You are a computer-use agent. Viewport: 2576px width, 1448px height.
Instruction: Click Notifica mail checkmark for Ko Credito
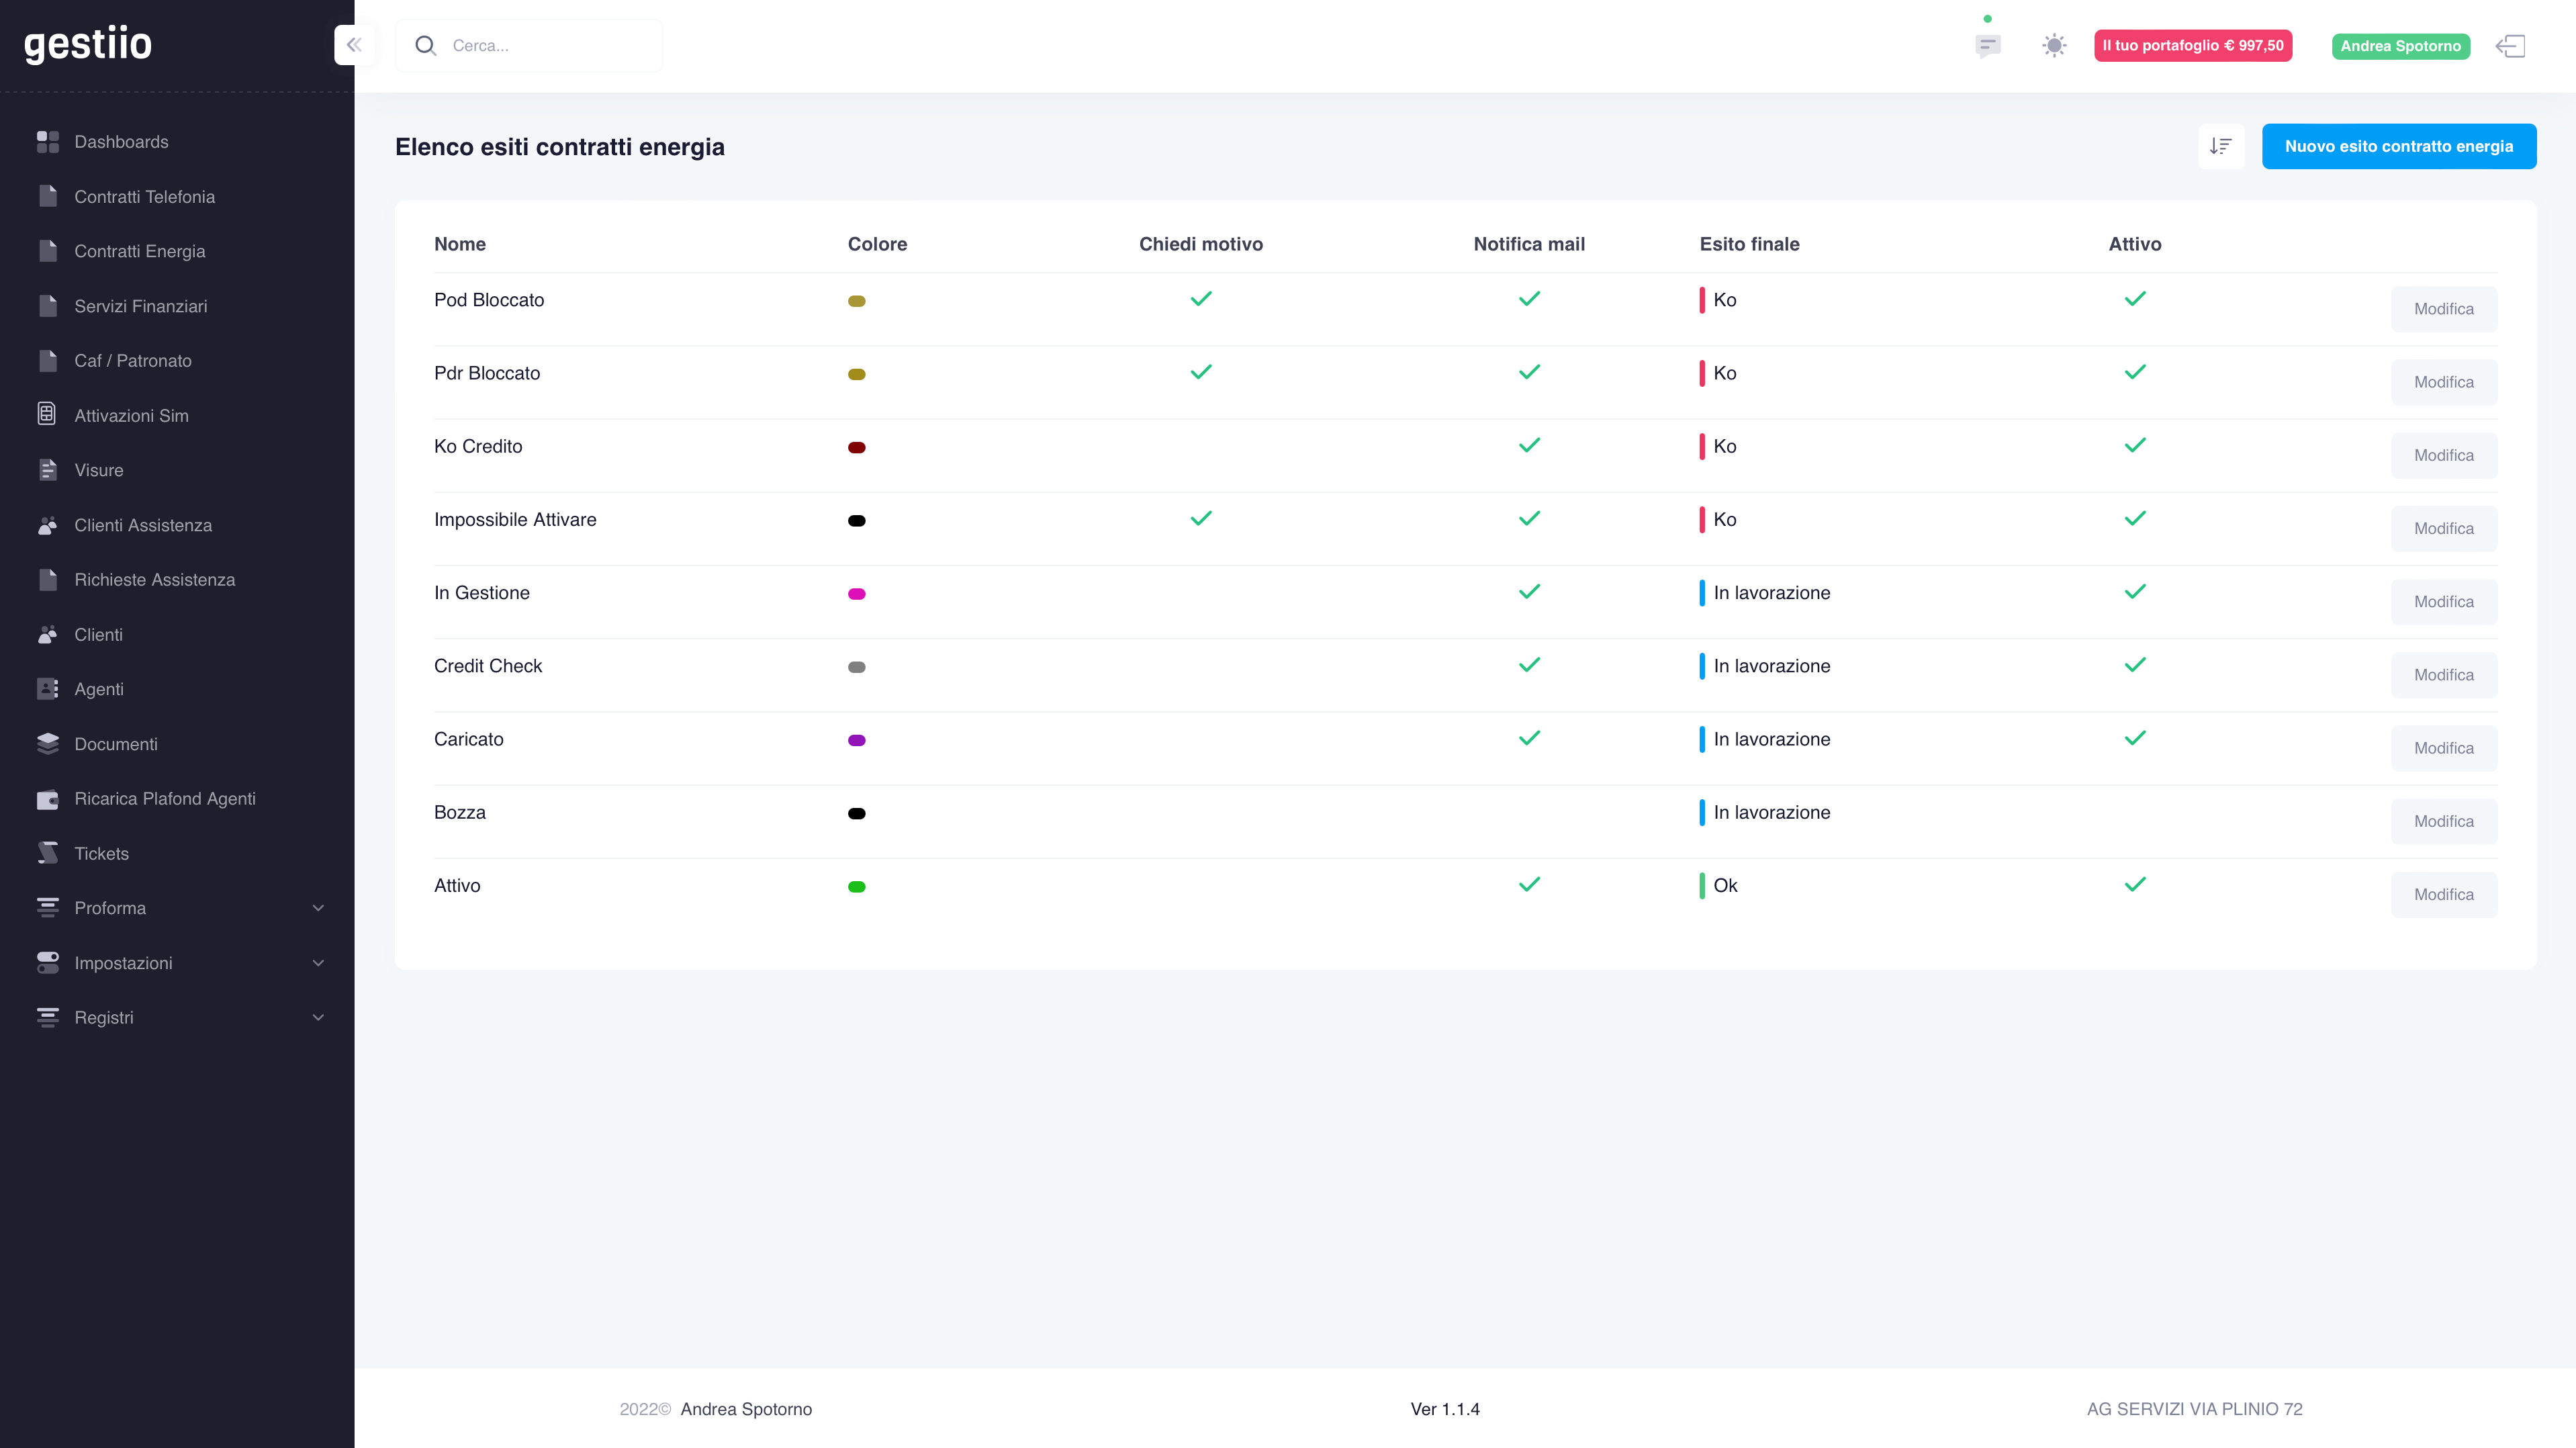coord(1529,445)
